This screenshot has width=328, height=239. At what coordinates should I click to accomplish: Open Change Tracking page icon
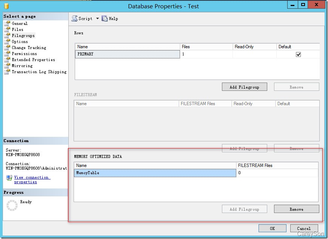coord(7,47)
